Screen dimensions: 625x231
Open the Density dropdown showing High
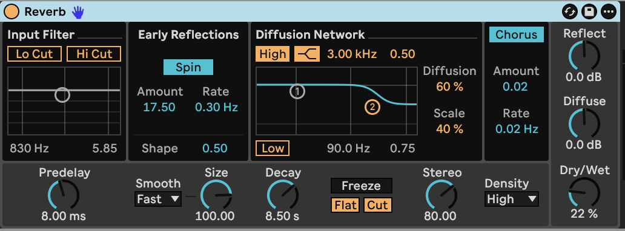click(512, 199)
